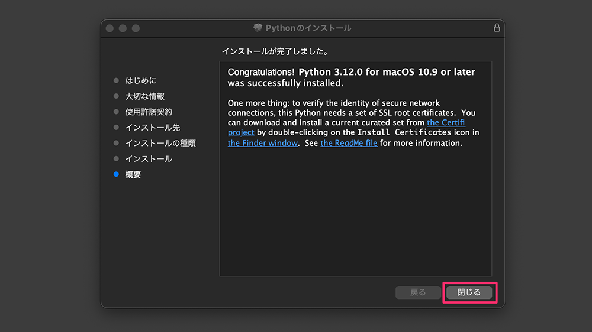592x332 pixels.
Task: Select the 大切な情報 step in the sidebar
Action: [x=144, y=96]
